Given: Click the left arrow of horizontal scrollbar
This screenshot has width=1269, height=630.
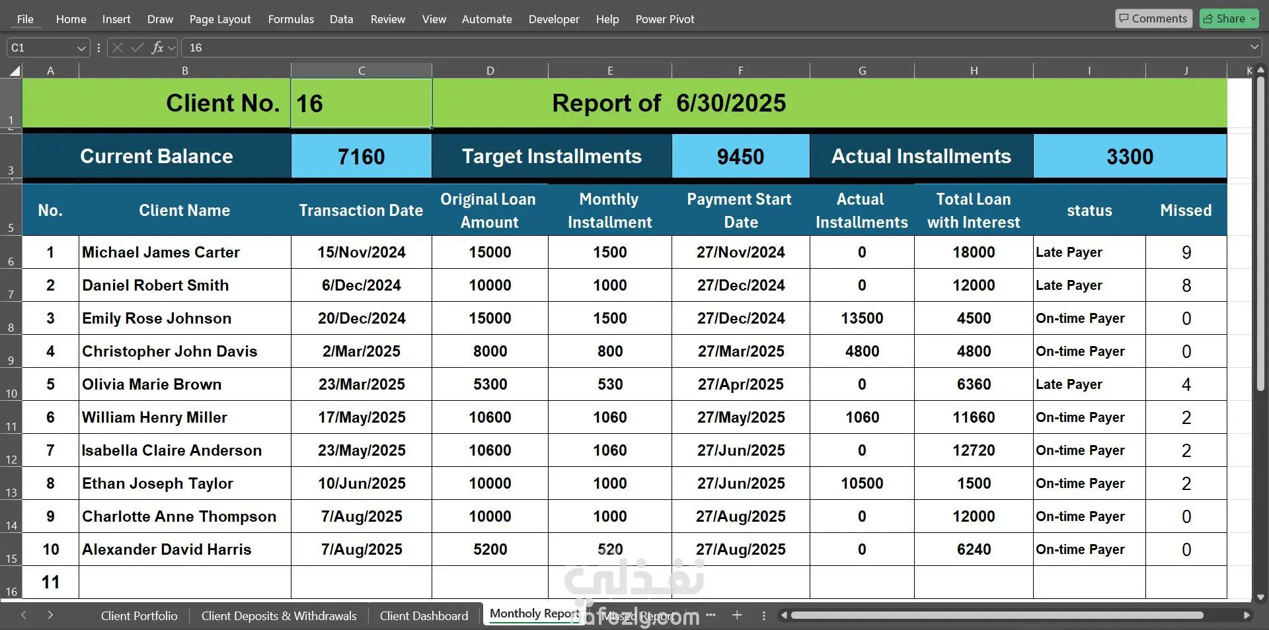Looking at the screenshot, I should click(784, 615).
